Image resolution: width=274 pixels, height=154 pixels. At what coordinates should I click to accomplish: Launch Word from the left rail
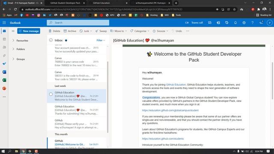4,72
